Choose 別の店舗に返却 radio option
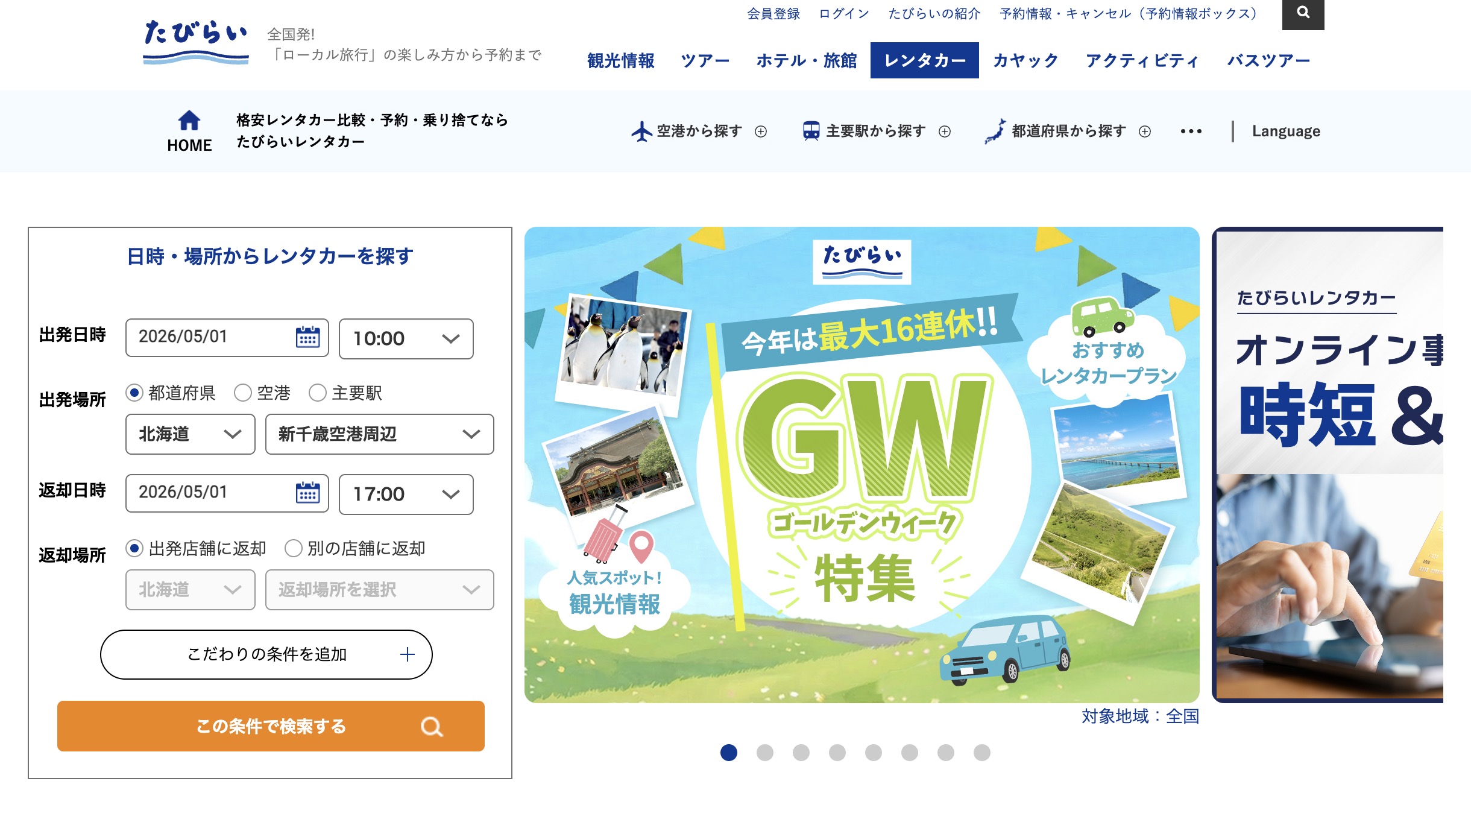The height and width of the screenshot is (825, 1471). (294, 548)
